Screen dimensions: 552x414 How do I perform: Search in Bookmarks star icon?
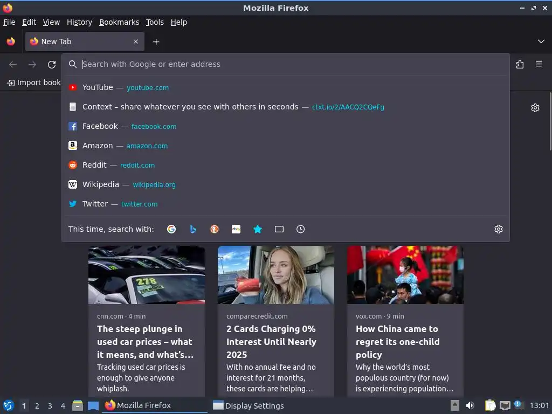258,229
